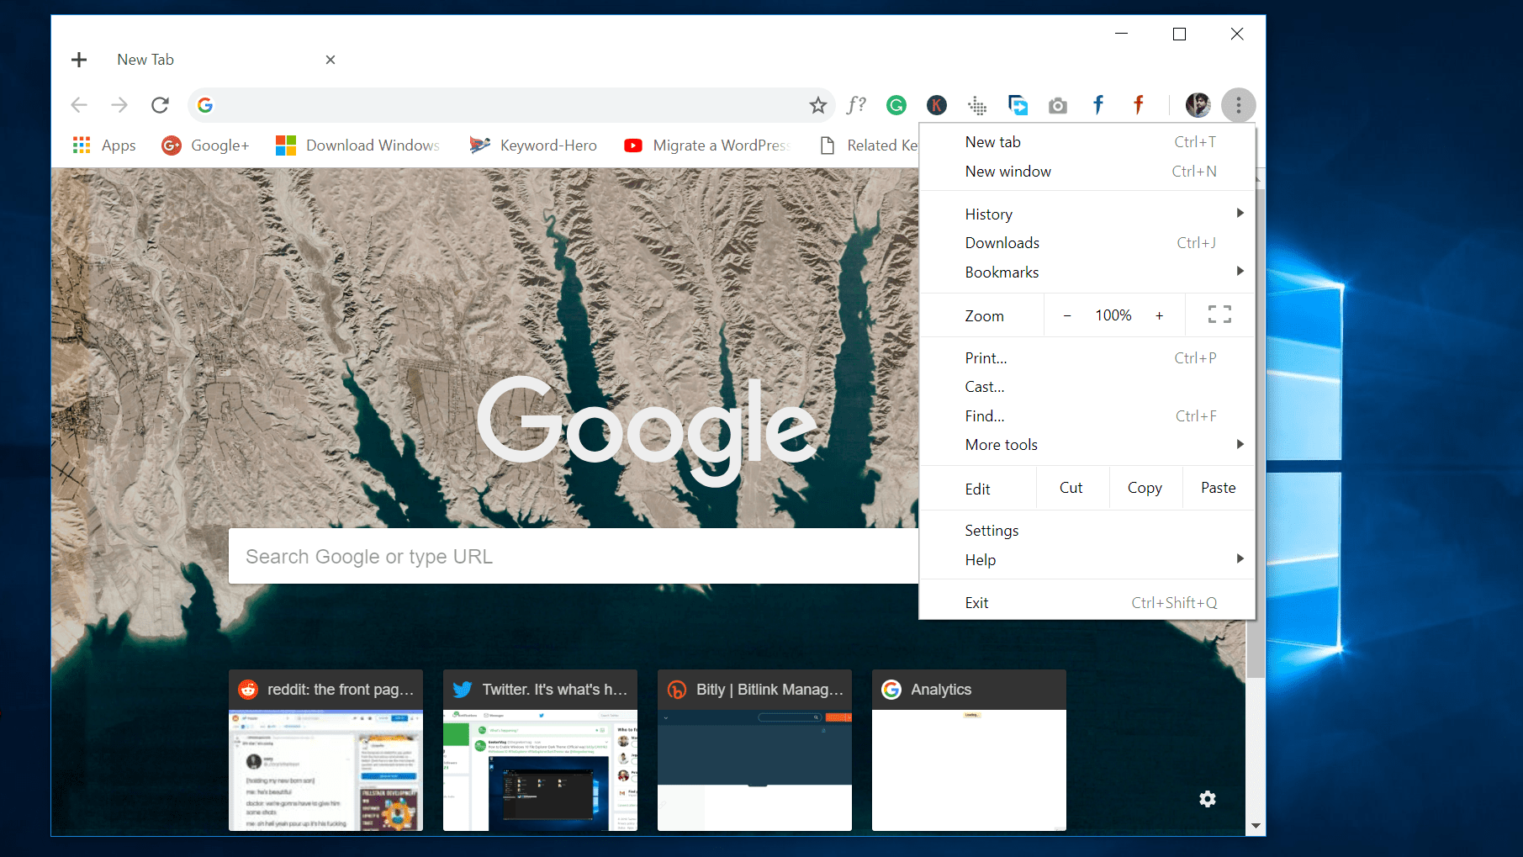Viewport: 1523px width, 857px height.
Task: Click the vertical scrollbar thumb
Action: pyautogui.click(x=1256, y=648)
